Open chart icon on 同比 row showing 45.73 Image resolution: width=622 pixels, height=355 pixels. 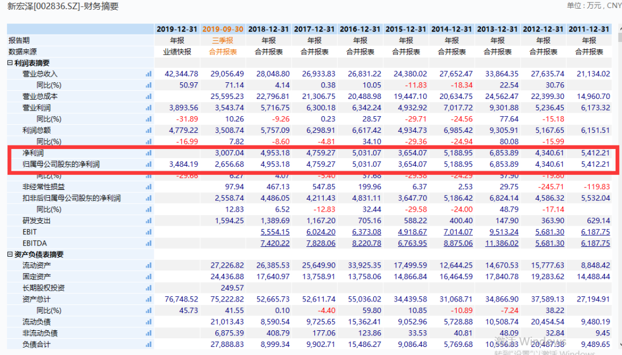[149, 311]
